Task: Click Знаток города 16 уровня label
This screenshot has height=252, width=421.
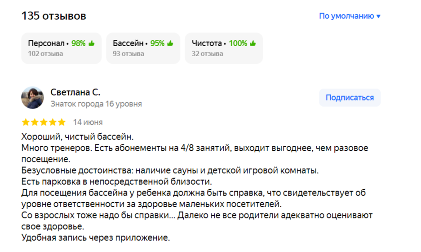Action: point(96,104)
